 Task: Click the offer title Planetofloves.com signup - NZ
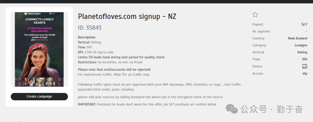click(x=127, y=17)
